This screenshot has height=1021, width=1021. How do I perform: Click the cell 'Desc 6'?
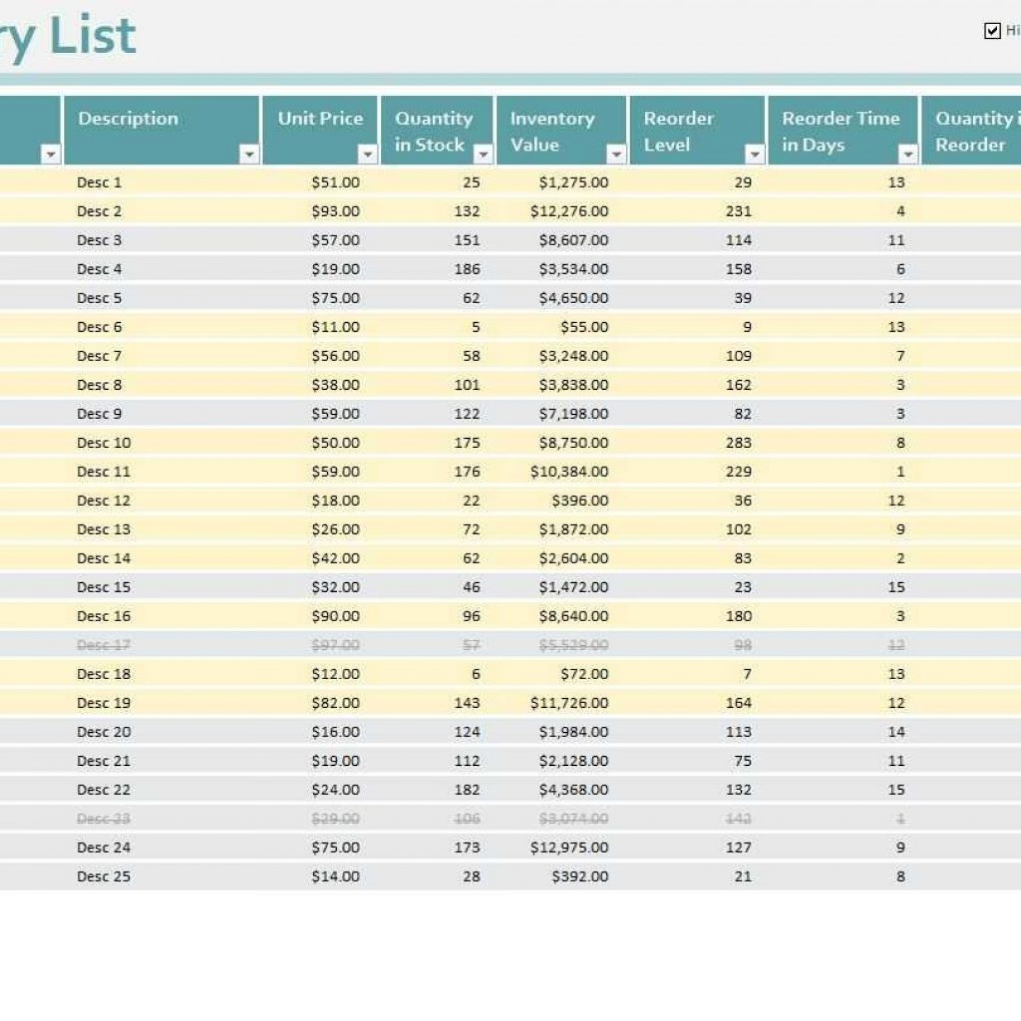(x=99, y=327)
